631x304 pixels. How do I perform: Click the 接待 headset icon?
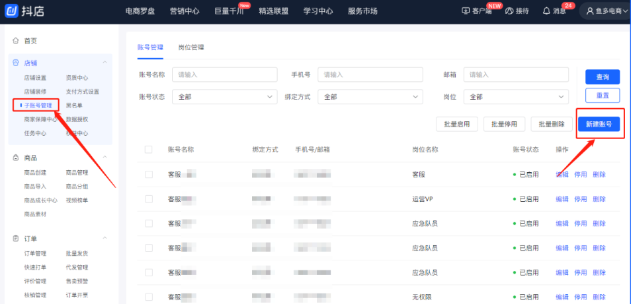(x=509, y=11)
